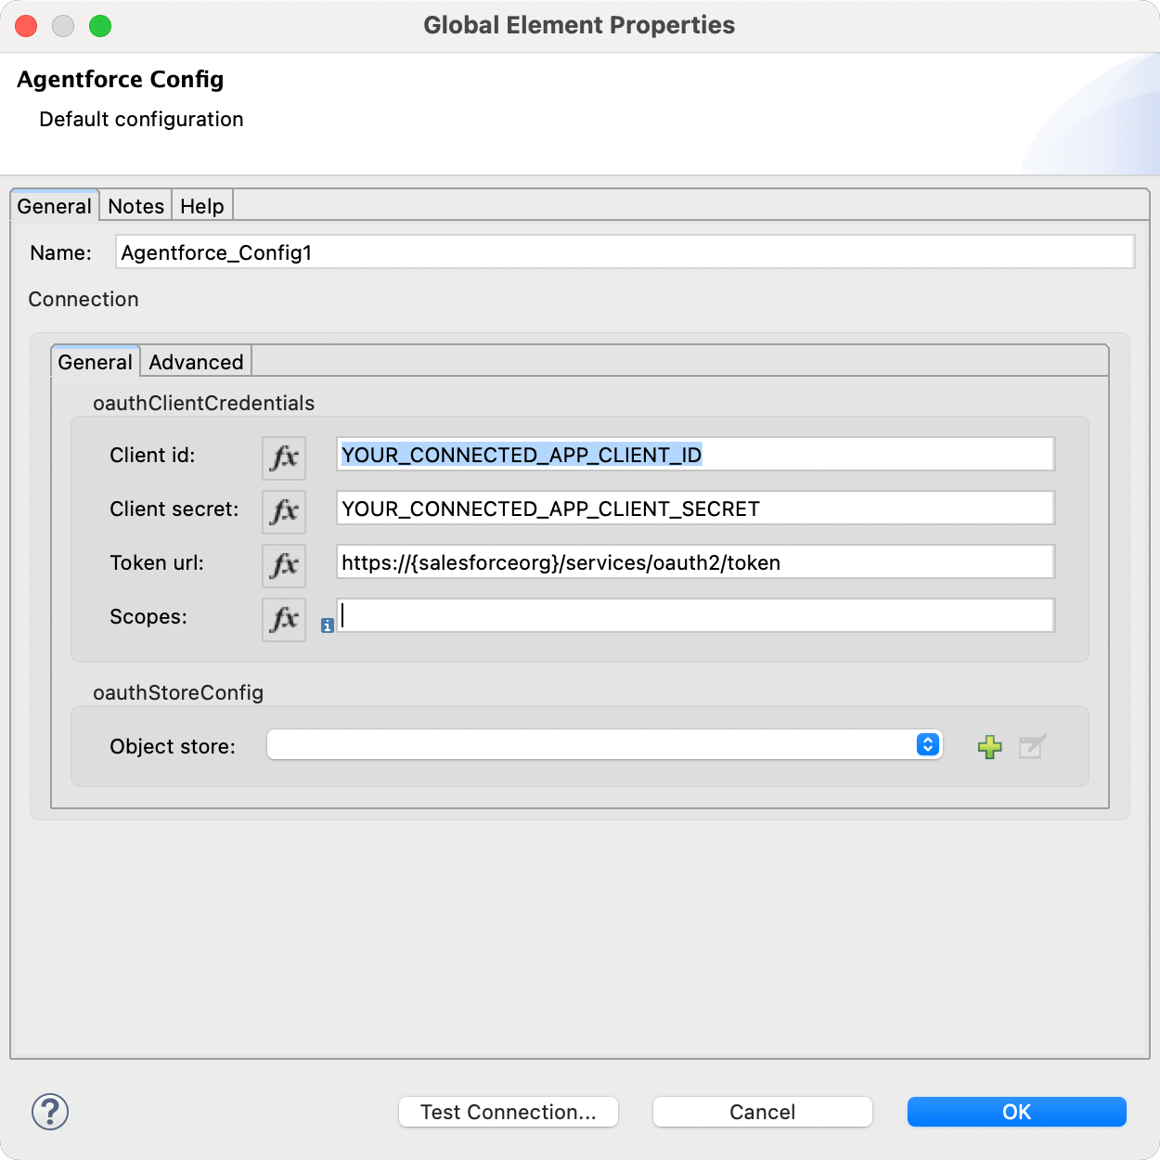Click the 'Connection' section label
This screenshot has height=1160, width=1160.
tap(84, 299)
